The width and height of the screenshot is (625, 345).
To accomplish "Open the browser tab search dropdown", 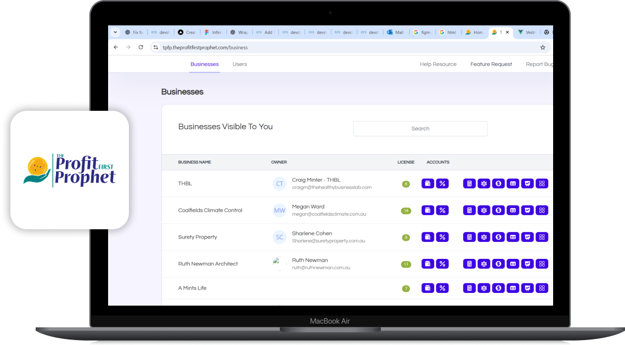I will click(115, 32).
